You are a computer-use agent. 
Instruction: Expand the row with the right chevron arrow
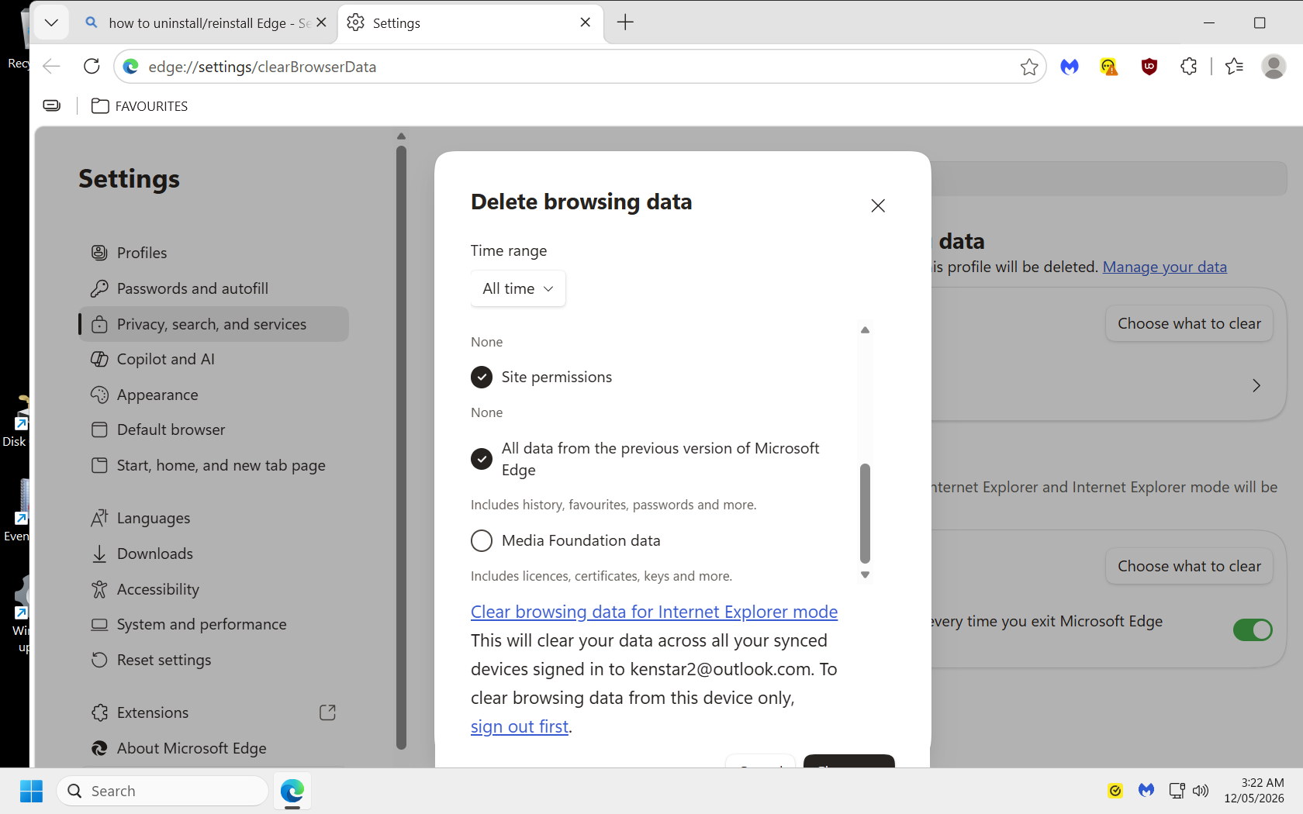(1256, 385)
